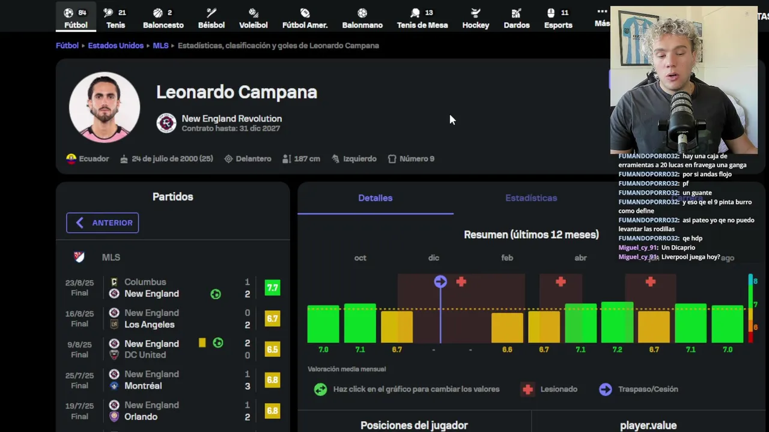Viewport: 769px width, 432px height.
Task: Click the transfer arrow marker on the chart
Action: point(440,282)
